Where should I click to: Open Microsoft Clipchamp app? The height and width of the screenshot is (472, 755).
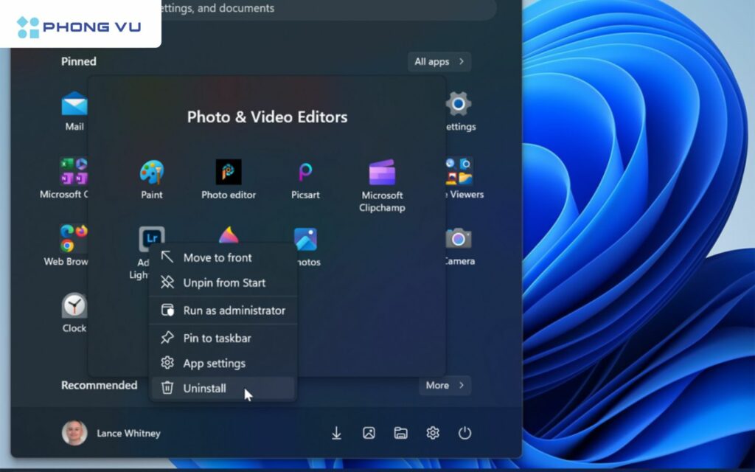click(382, 173)
